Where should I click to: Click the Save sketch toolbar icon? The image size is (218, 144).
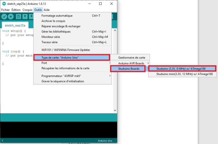coord(31,16)
